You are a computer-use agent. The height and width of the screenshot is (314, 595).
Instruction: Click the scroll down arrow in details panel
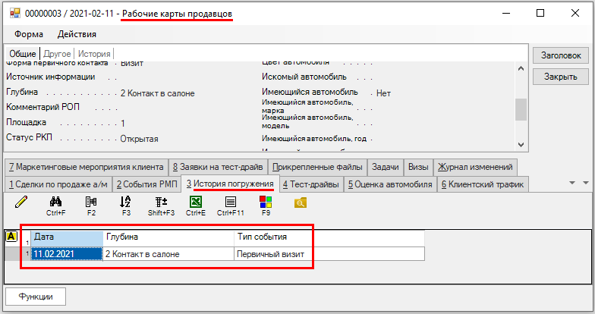point(521,144)
